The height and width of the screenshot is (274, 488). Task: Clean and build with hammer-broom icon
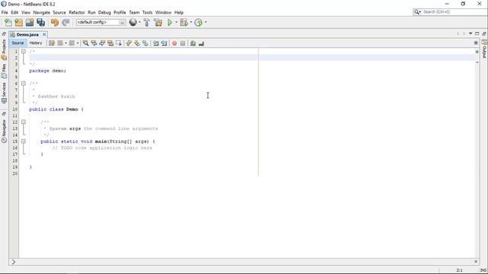(x=158, y=22)
